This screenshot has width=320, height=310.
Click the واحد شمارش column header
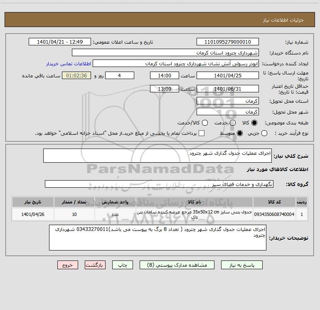click(x=115, y=202)
